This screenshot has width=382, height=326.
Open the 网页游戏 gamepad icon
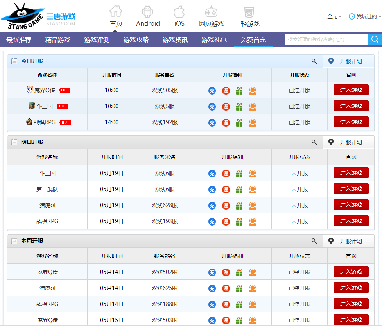tap(211, 12)
